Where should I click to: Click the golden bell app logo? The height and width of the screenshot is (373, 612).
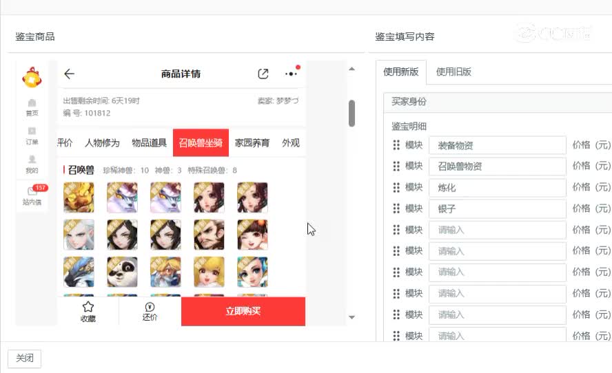[x=32, y=77]
